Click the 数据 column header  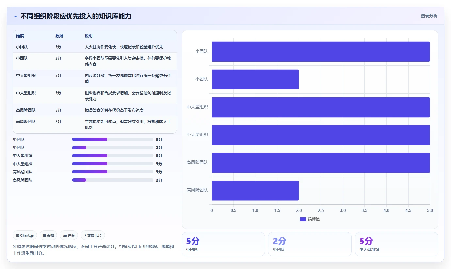(59, 36)
